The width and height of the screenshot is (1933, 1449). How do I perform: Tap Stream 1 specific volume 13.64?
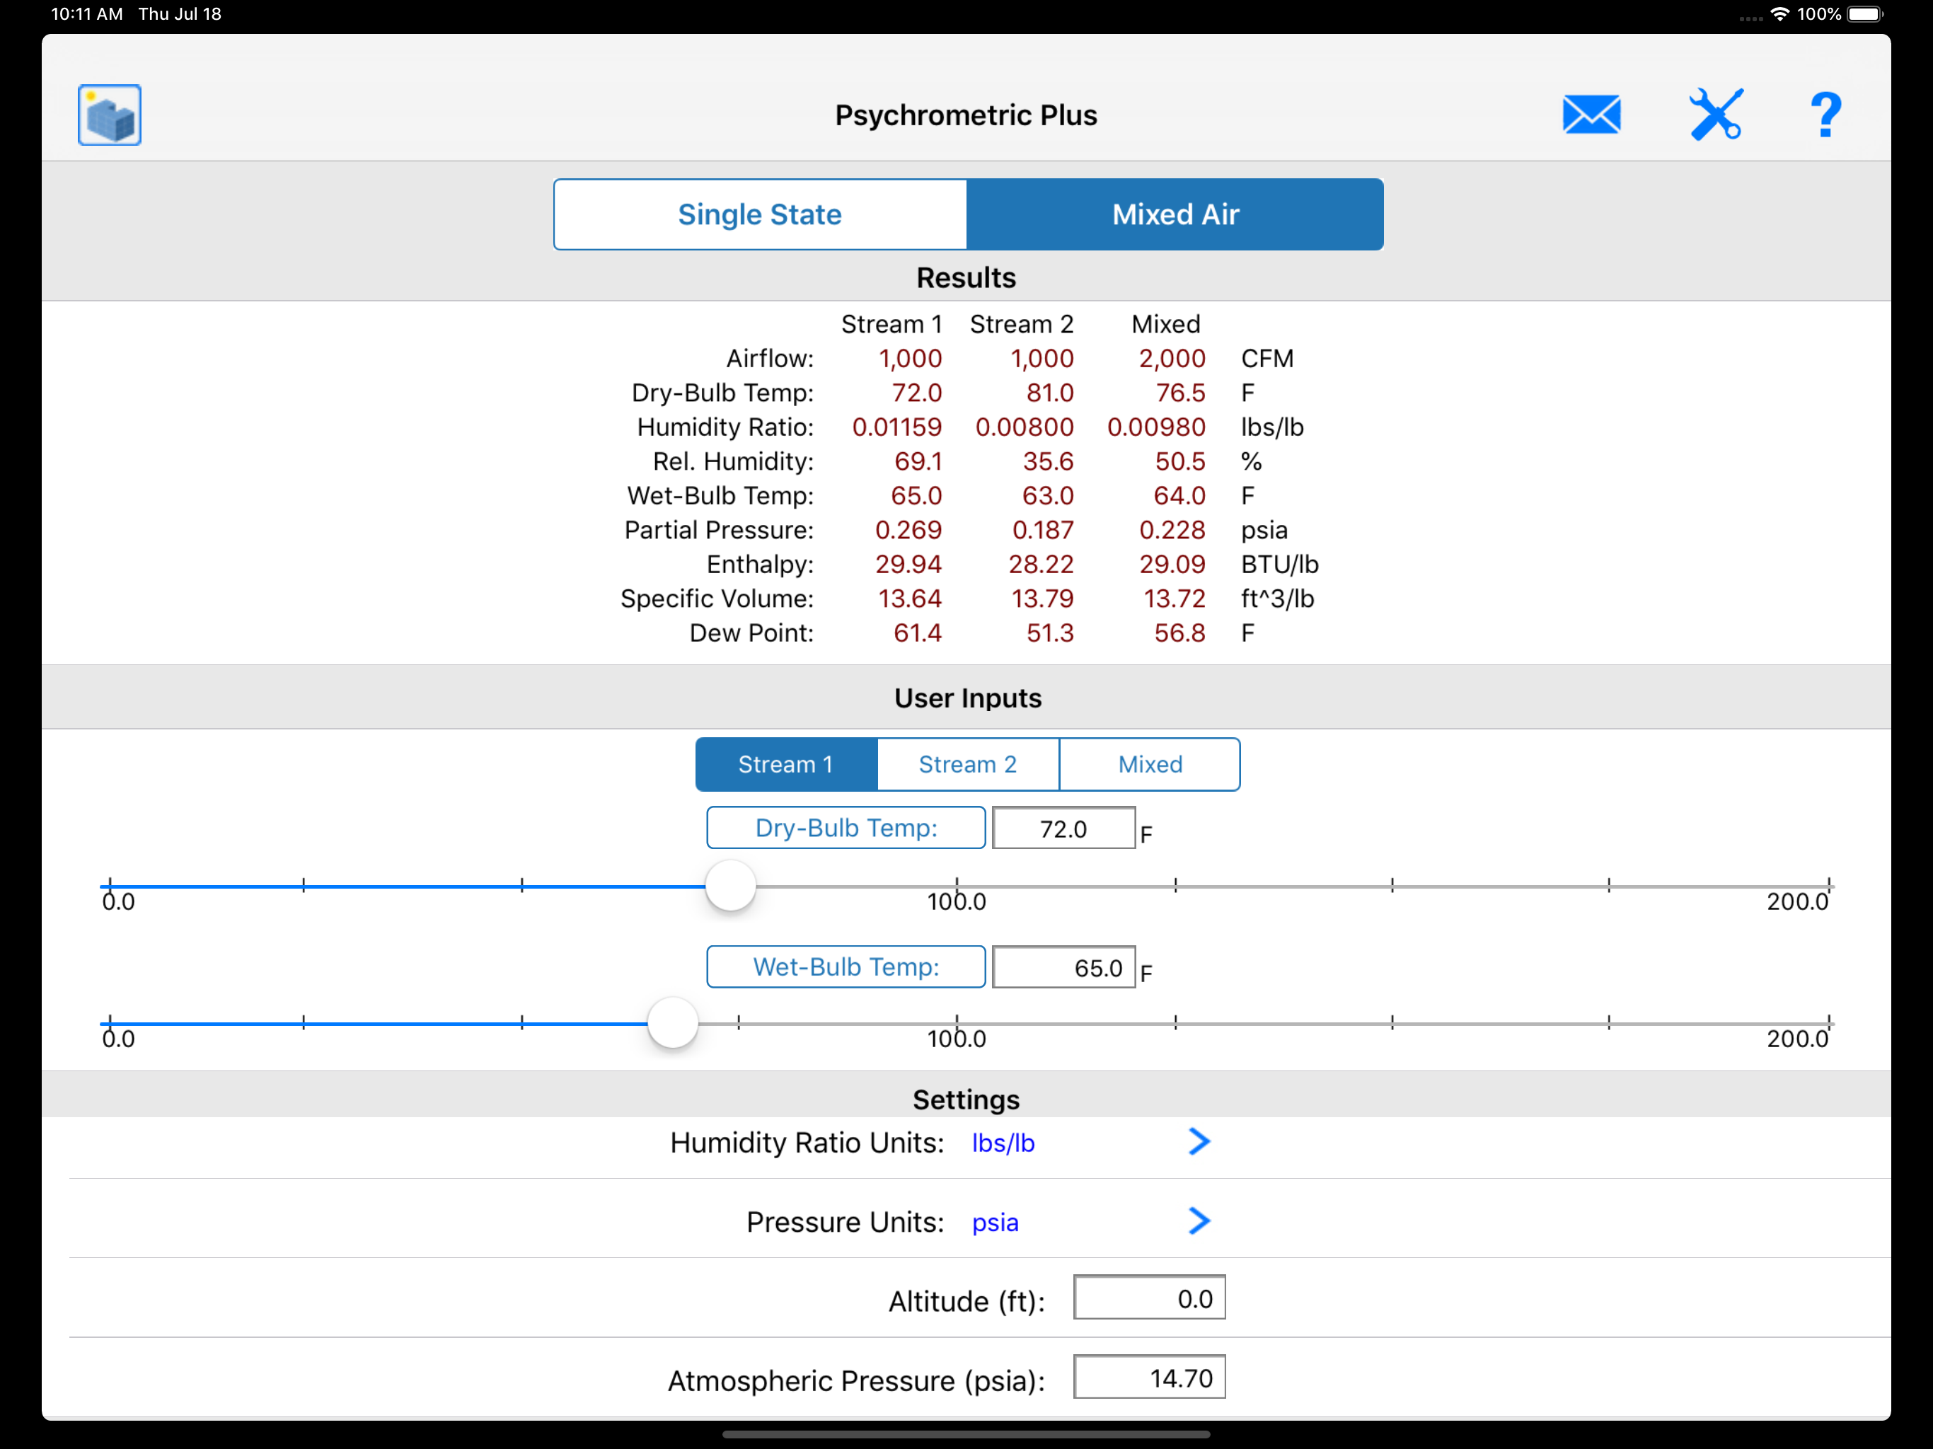pos(910,599)
